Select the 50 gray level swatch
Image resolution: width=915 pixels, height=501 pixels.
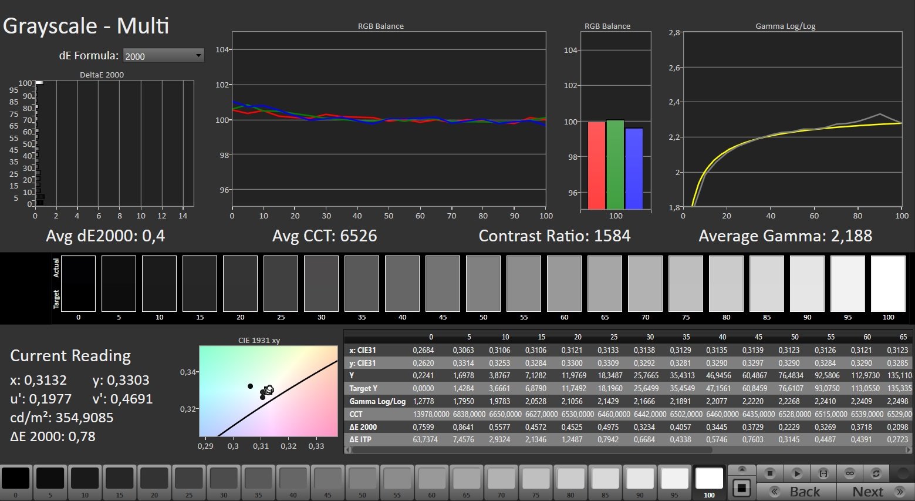point(363,482)
